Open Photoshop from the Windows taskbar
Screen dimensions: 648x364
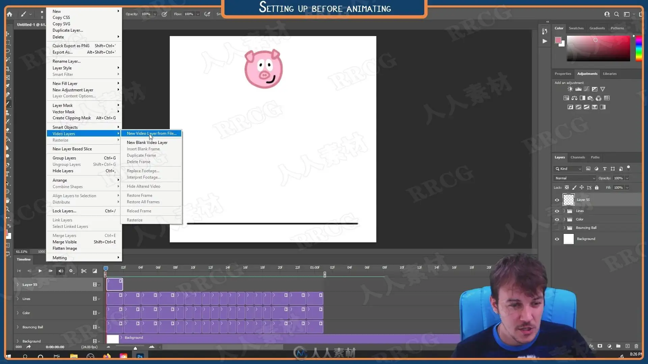[140, 356]
